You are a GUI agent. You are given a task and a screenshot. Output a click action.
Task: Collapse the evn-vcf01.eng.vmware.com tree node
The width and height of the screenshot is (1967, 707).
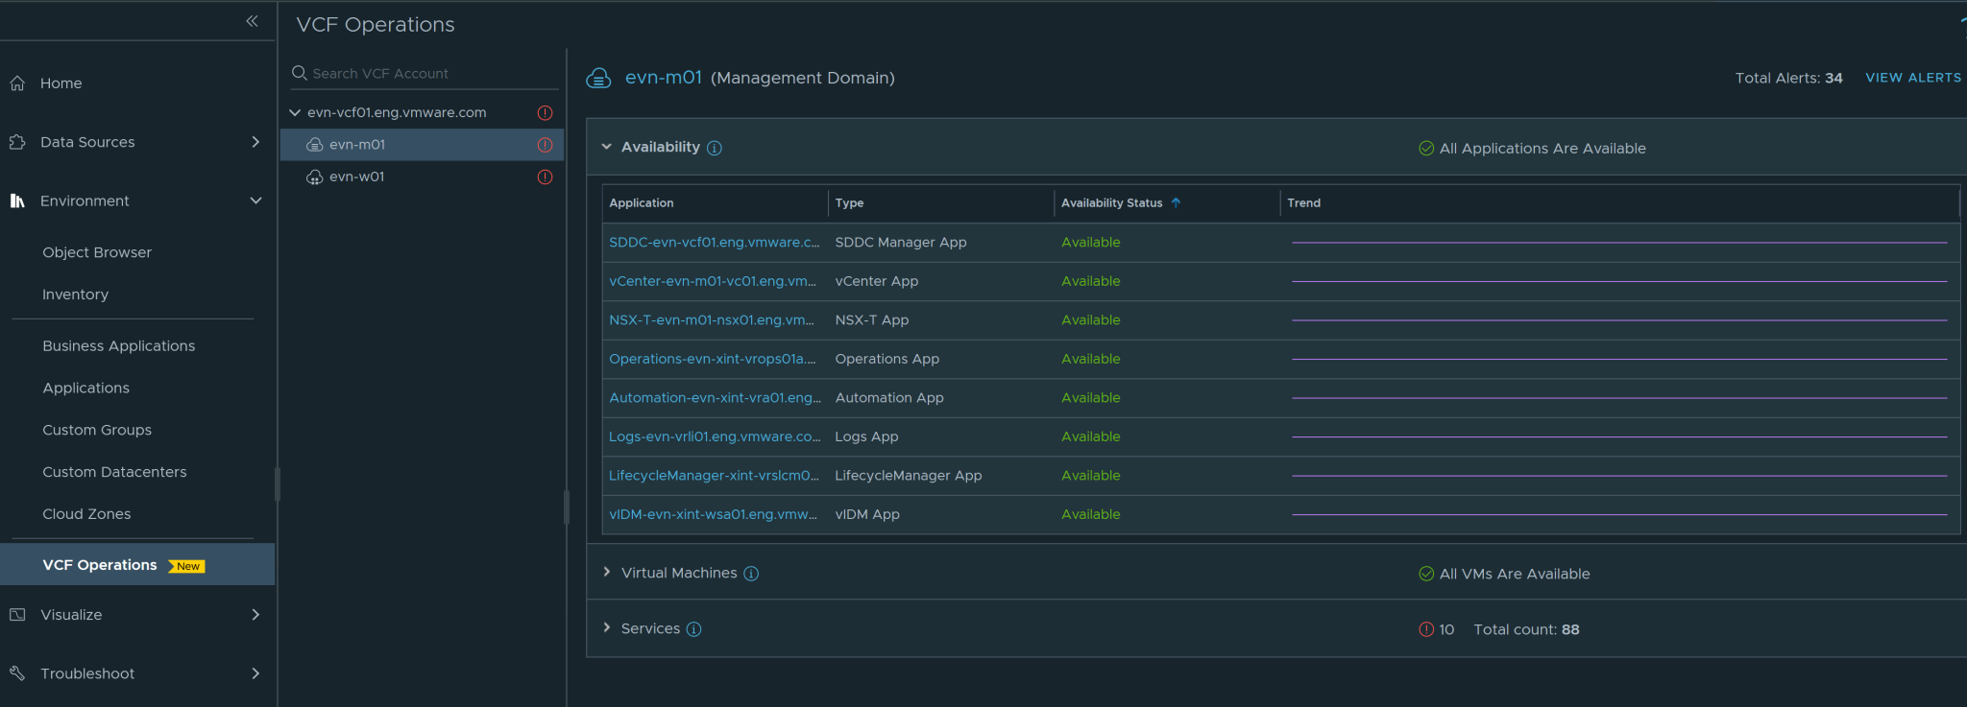click(x=295, y=113)
